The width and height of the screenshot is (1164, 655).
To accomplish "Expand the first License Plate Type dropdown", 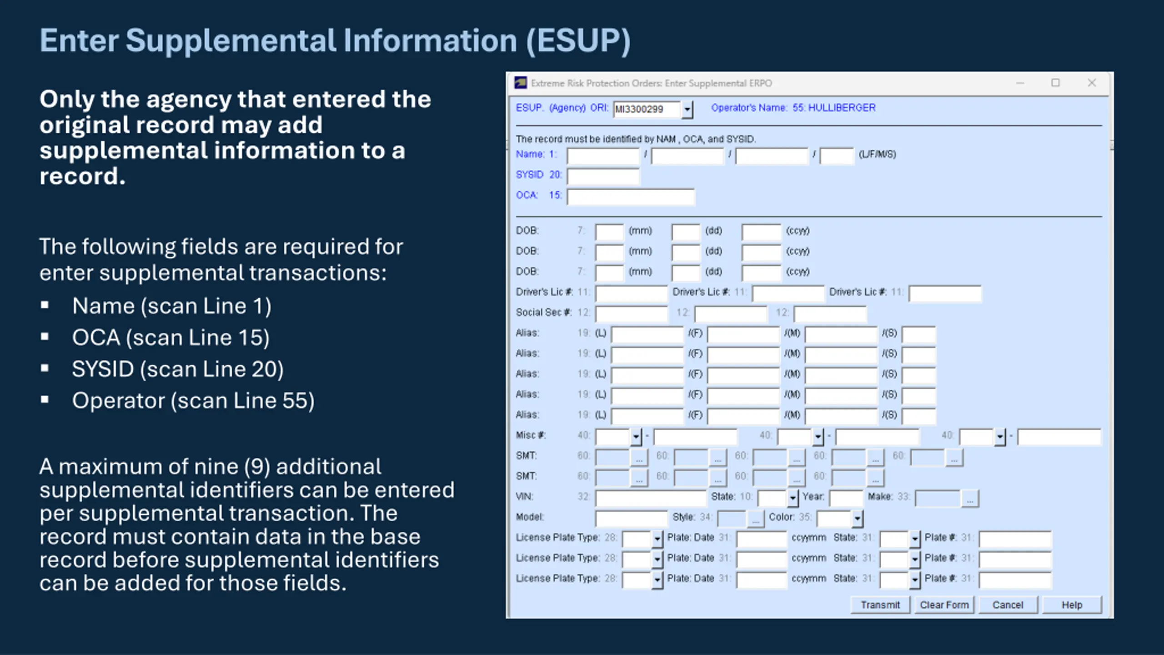I will 657,539.
